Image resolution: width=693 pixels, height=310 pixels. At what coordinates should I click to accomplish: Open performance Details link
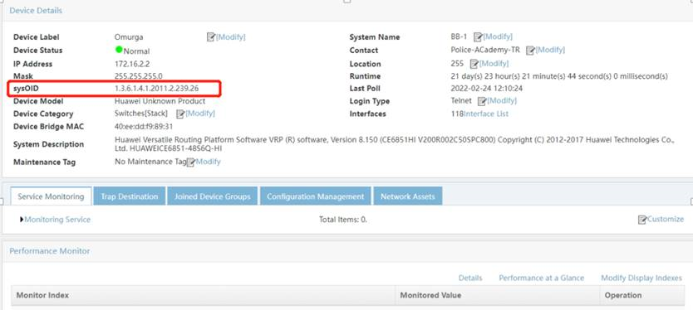470,278
